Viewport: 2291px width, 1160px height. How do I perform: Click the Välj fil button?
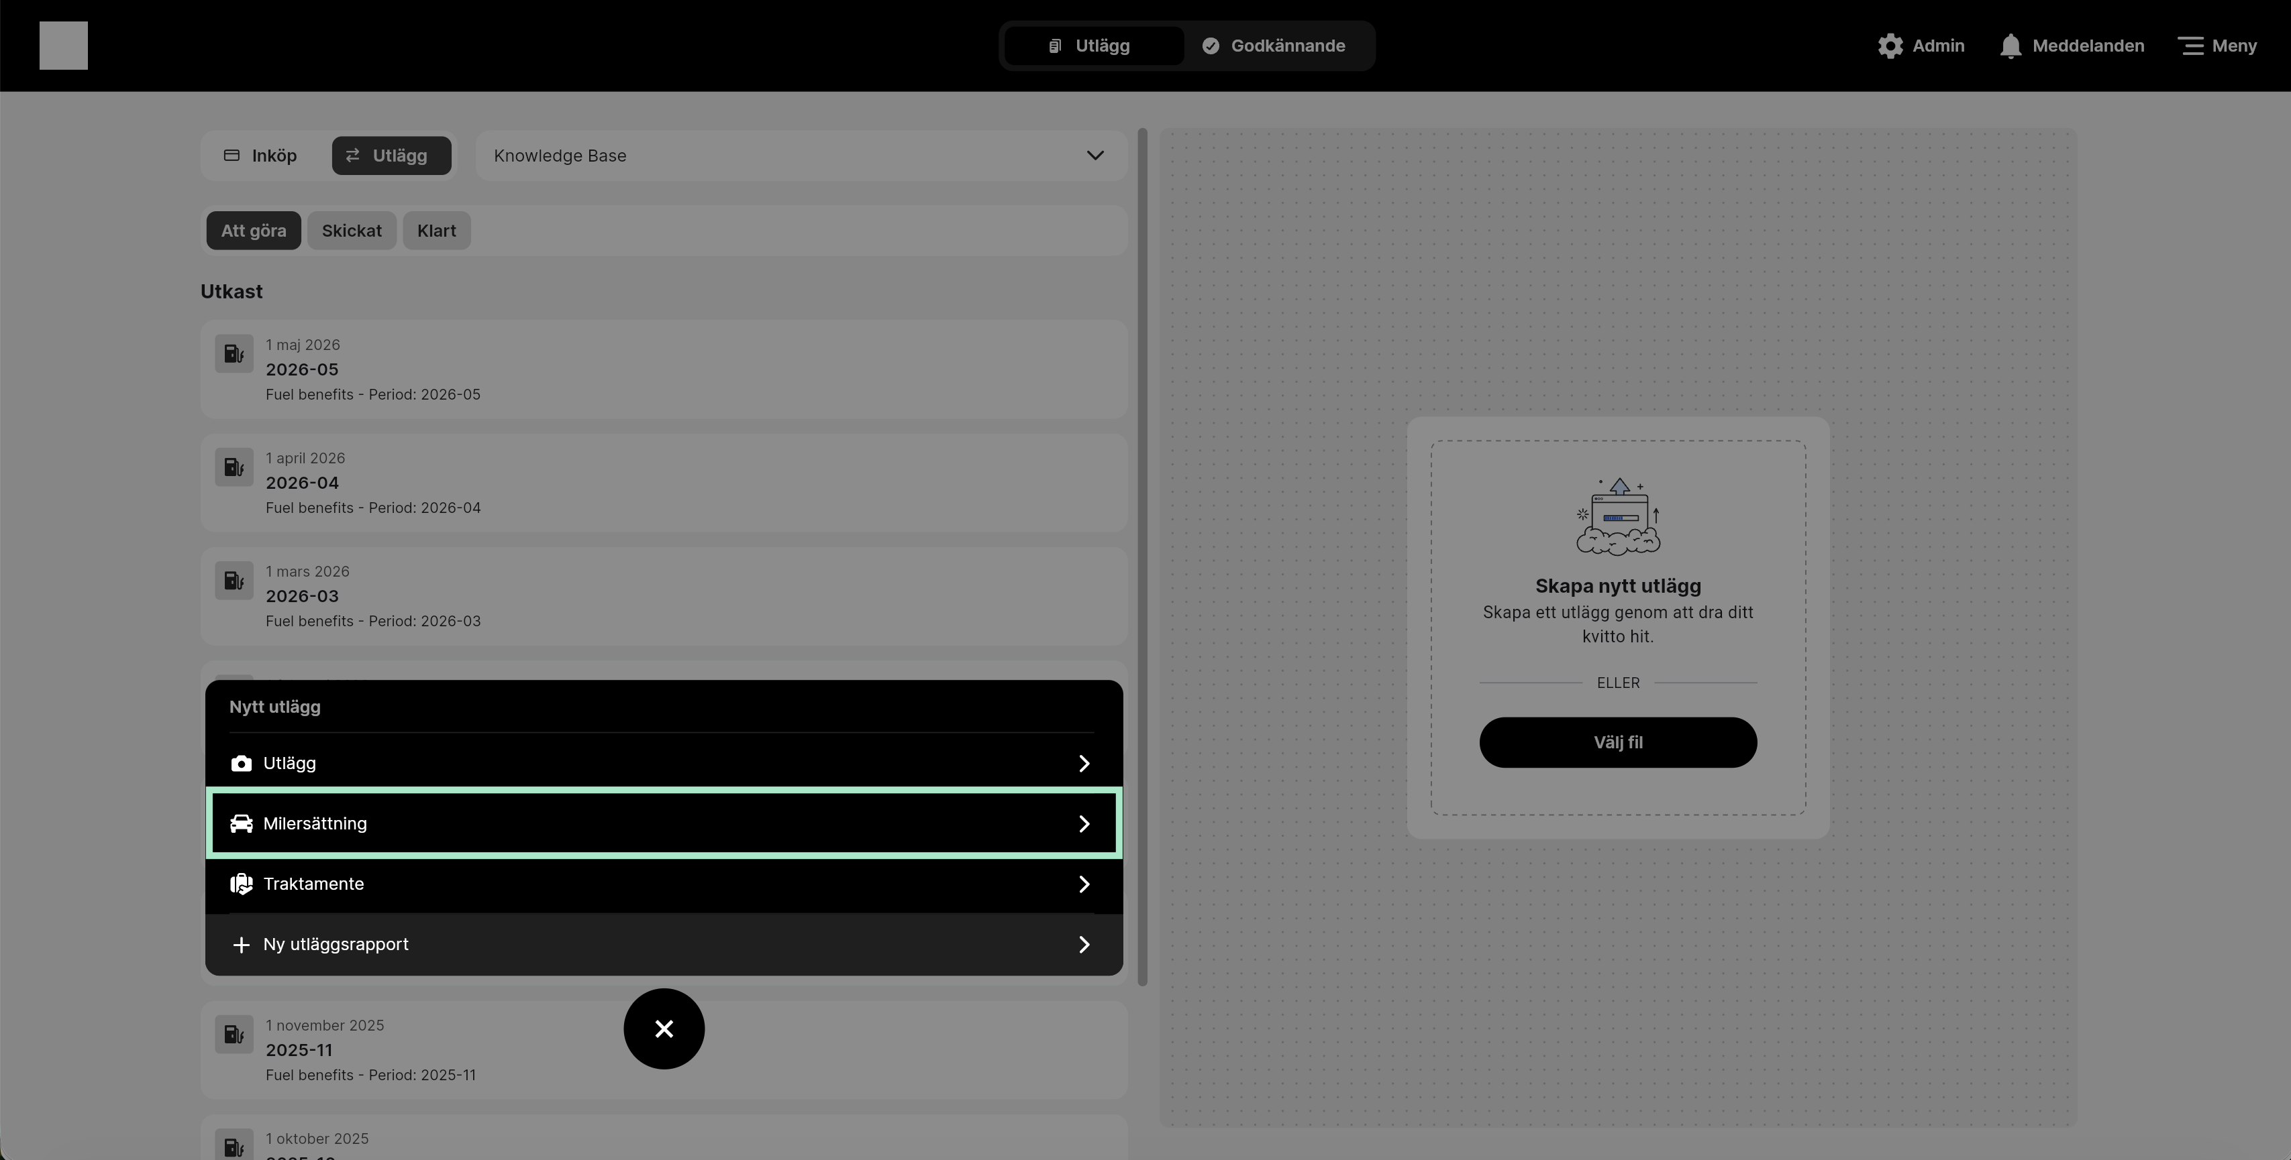[1618, 743]
